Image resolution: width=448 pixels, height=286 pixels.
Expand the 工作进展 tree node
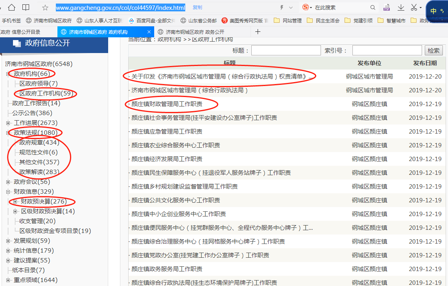click(x=8, y=123)
